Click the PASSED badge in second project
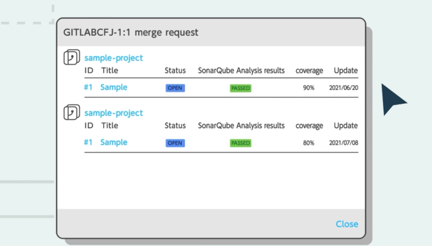 tap(240, 143)
